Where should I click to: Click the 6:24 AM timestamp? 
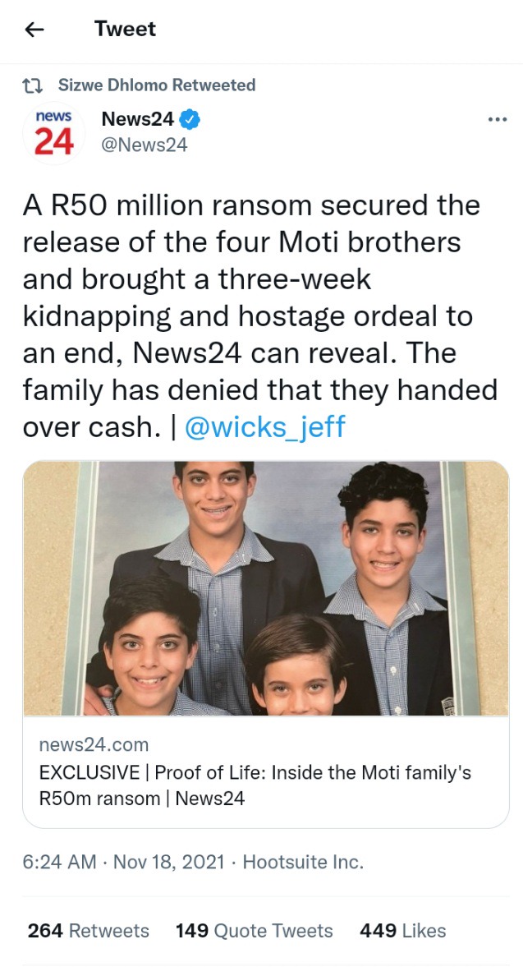point(60,862)
